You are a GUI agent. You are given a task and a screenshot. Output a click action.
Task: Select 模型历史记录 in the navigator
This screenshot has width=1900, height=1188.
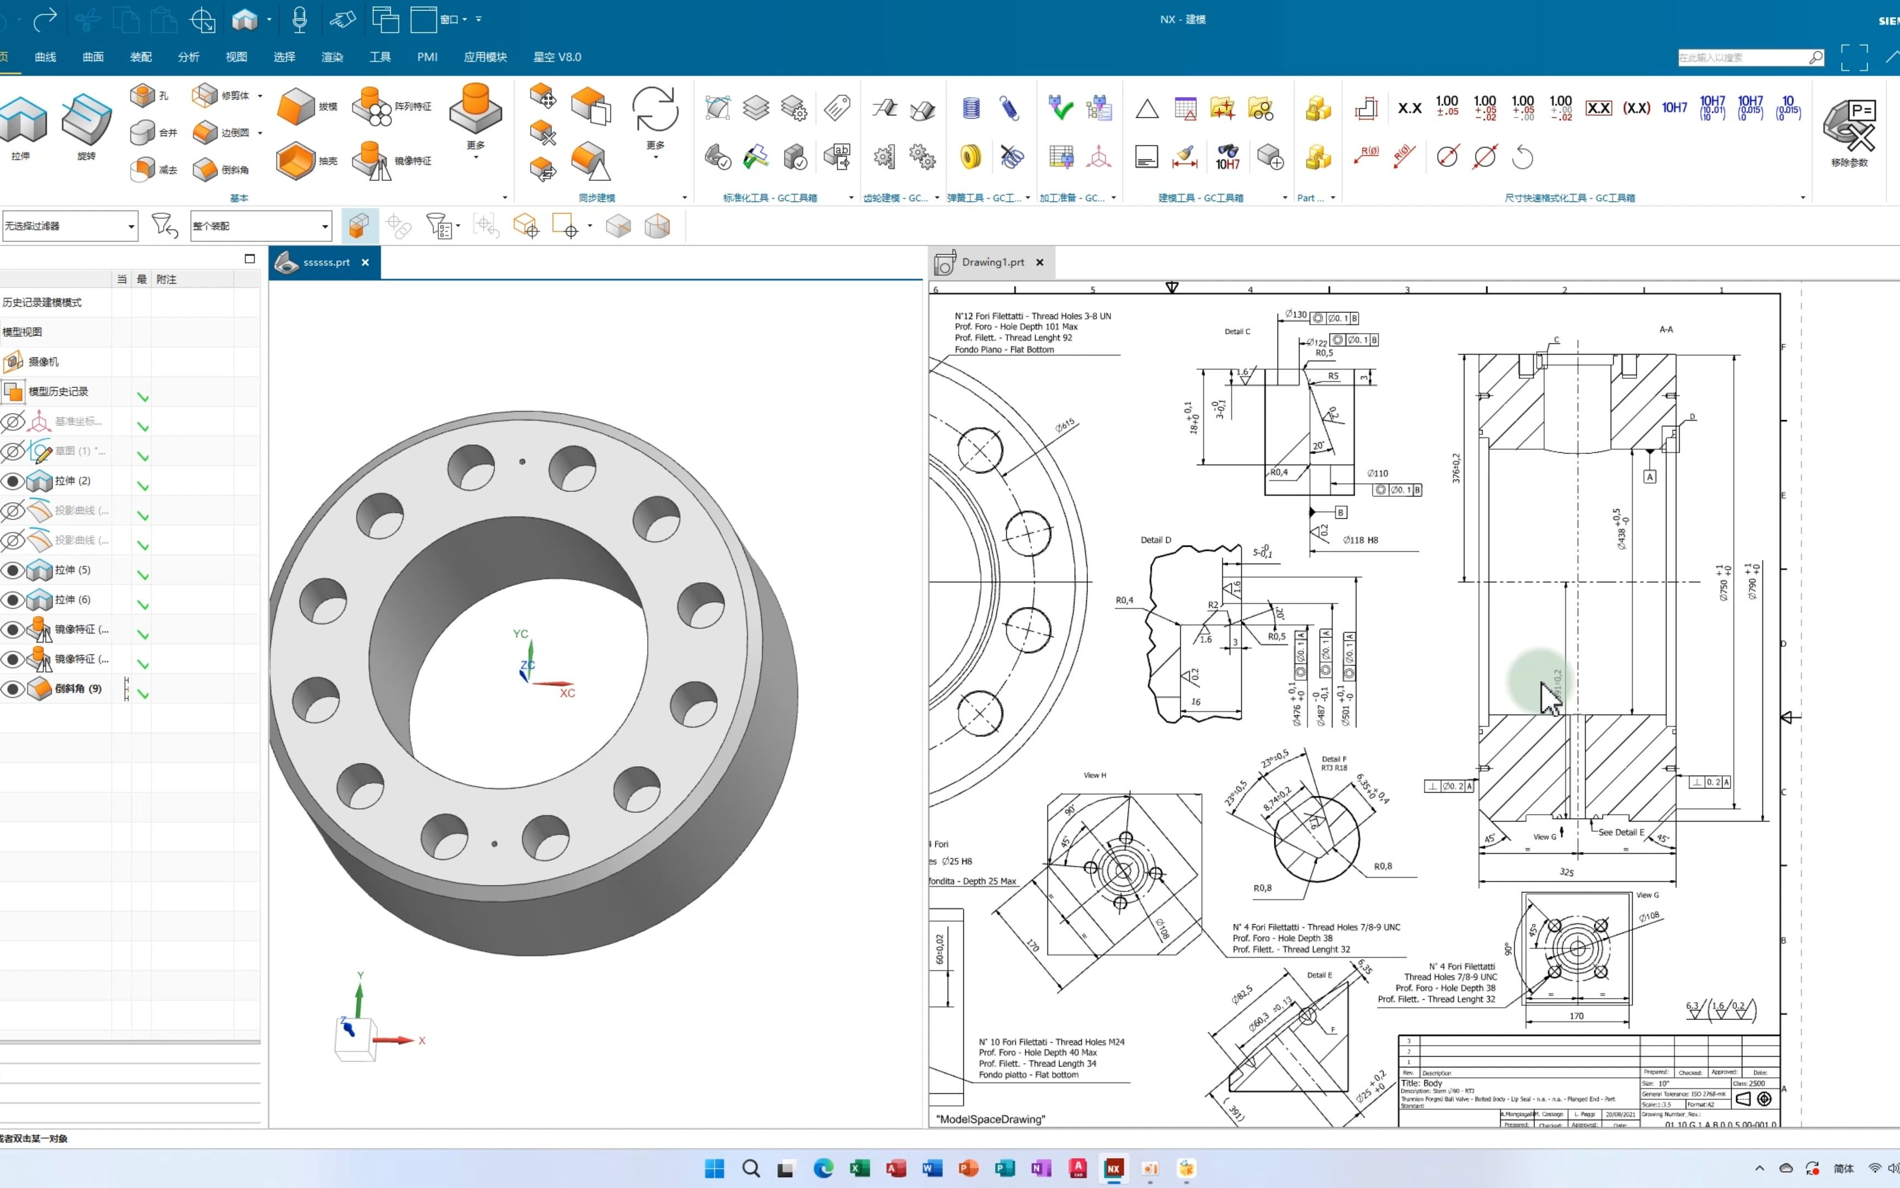[58, 391]
